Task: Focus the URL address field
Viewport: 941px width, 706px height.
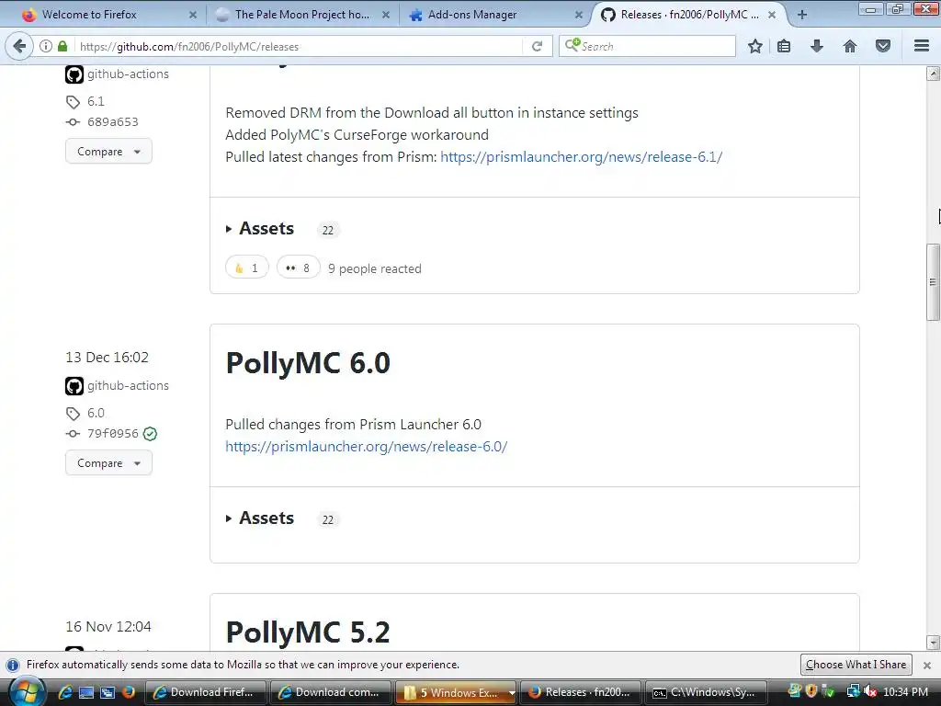Action: [x=300, y=46]
